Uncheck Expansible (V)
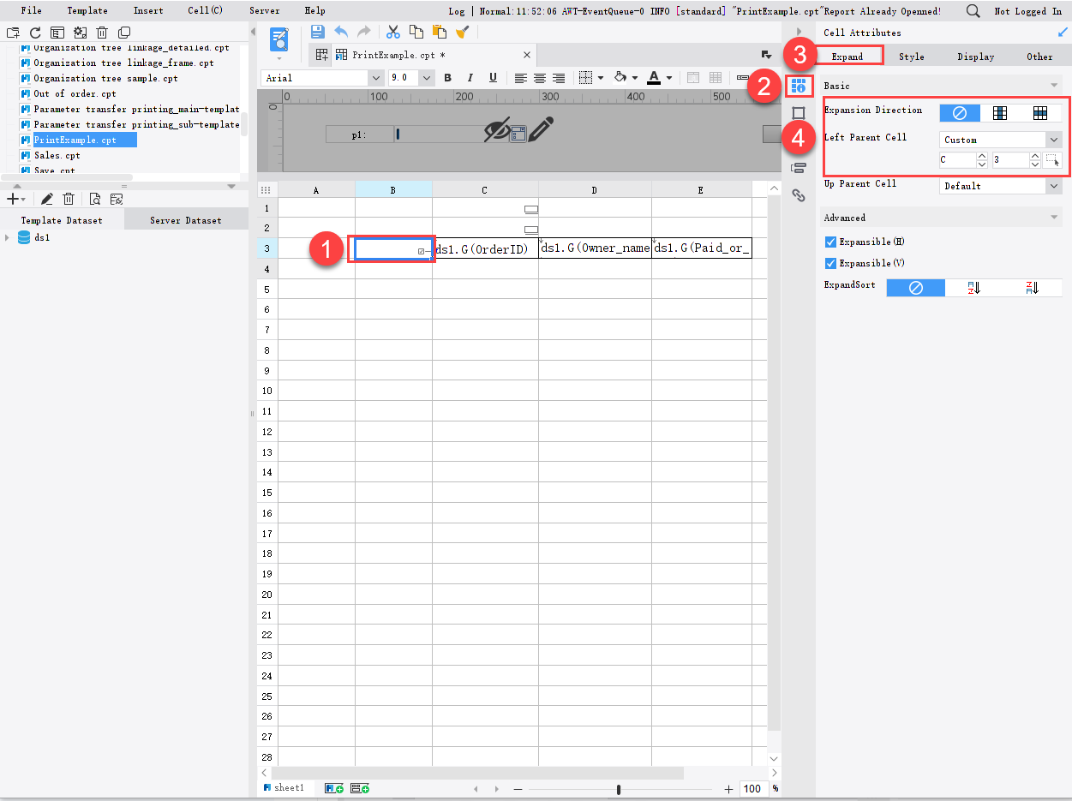This screenshot has width=1072, height=801. (829, 263)
